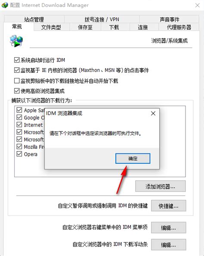Screen dimensions: 204x256
Task: Switch to the 文件类型 tab
Action: (x=51, y=27)
